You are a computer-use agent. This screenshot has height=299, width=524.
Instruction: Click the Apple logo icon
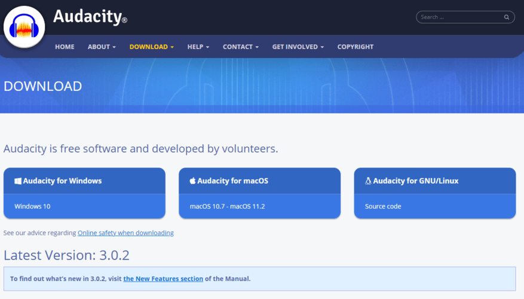tap(192, 181)
